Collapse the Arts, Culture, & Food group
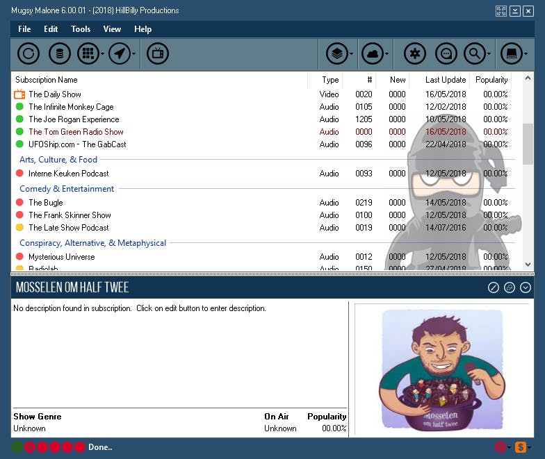Screen dimensions: 545x459 point(58,160)
